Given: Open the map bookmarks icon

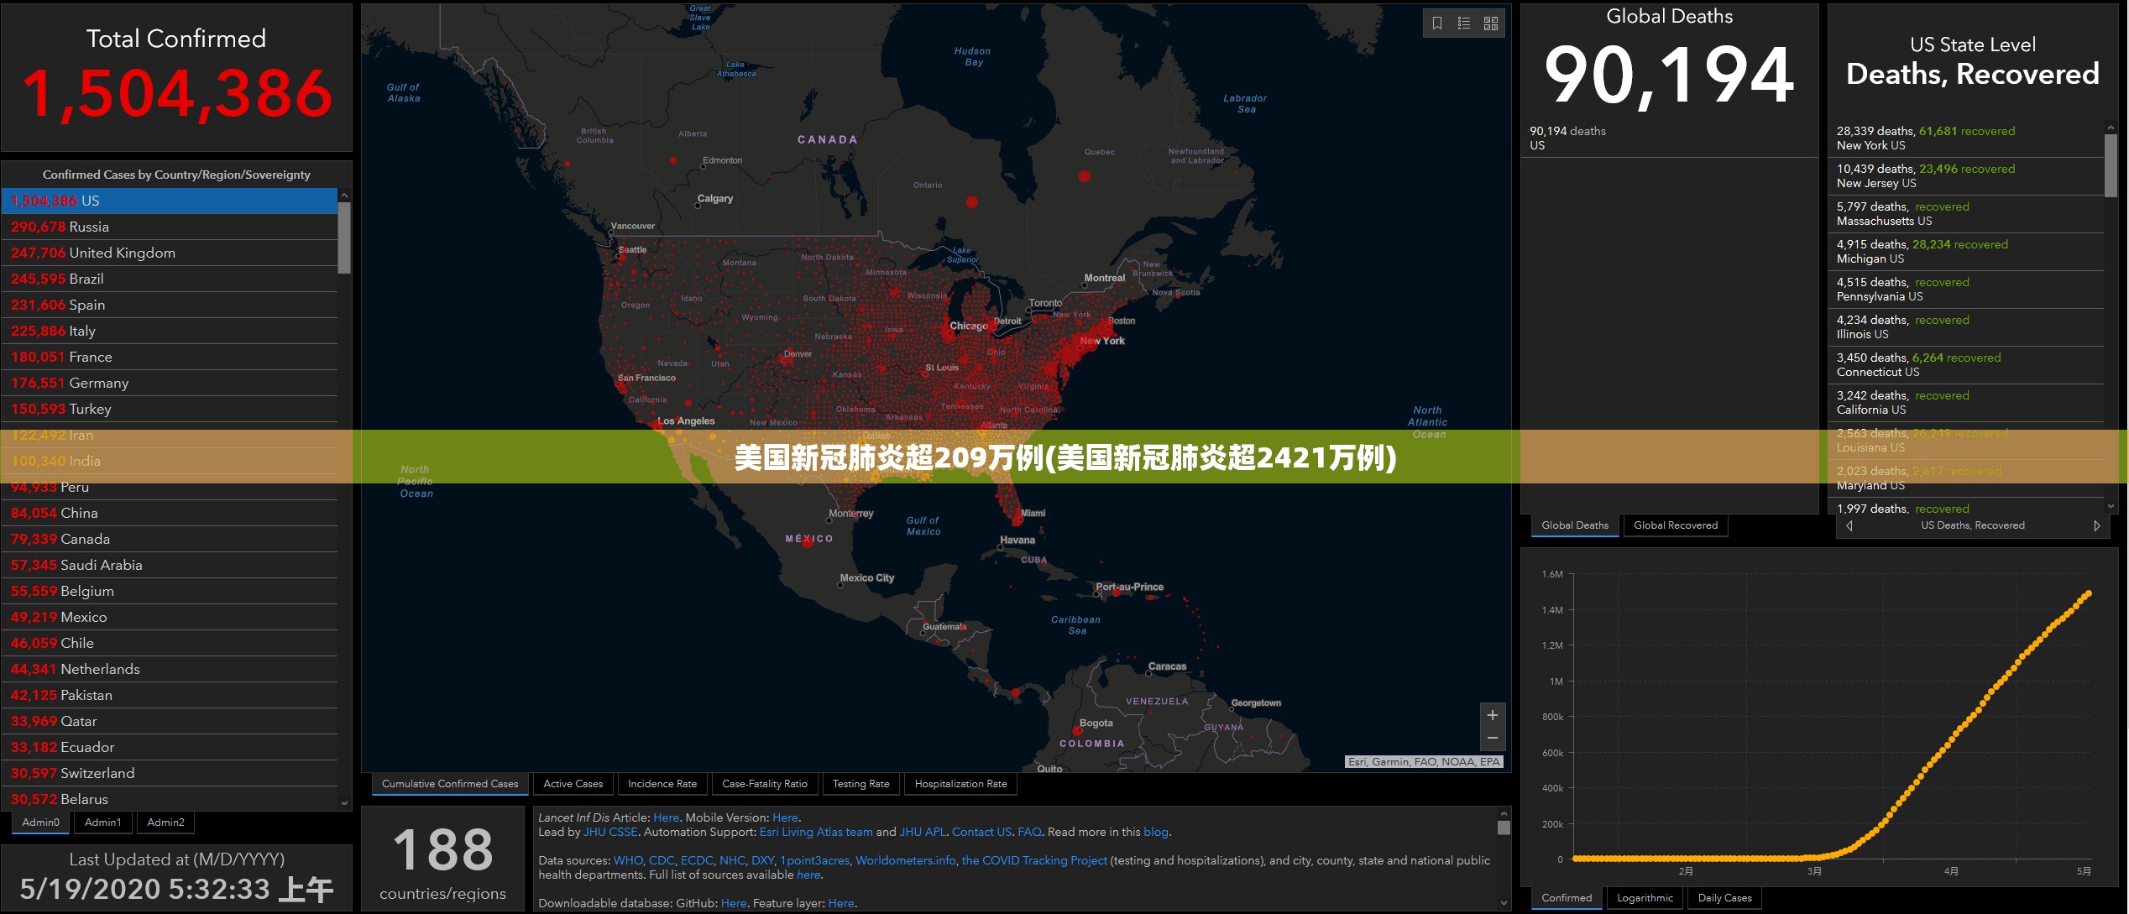Looking at the screenshot, I should [1437, 24].
